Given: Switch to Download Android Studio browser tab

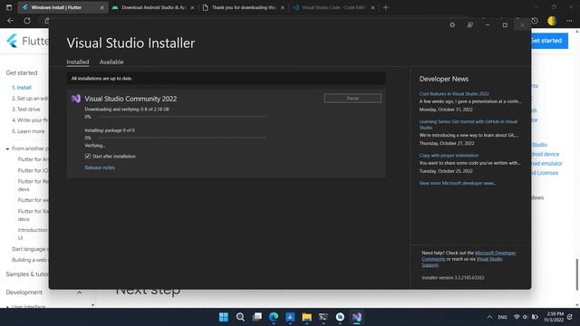Looking at the screenshot, I should 153,7.
